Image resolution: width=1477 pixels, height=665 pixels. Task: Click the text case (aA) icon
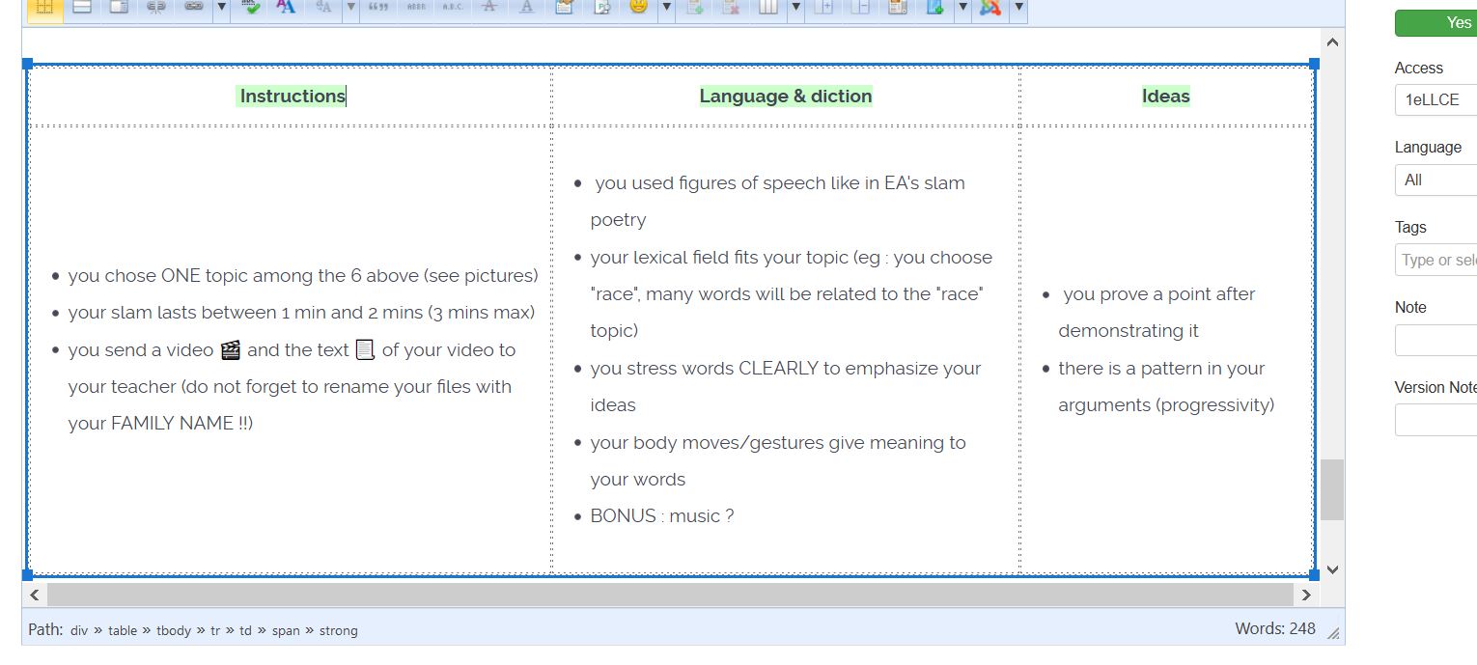tap(323, 8)
